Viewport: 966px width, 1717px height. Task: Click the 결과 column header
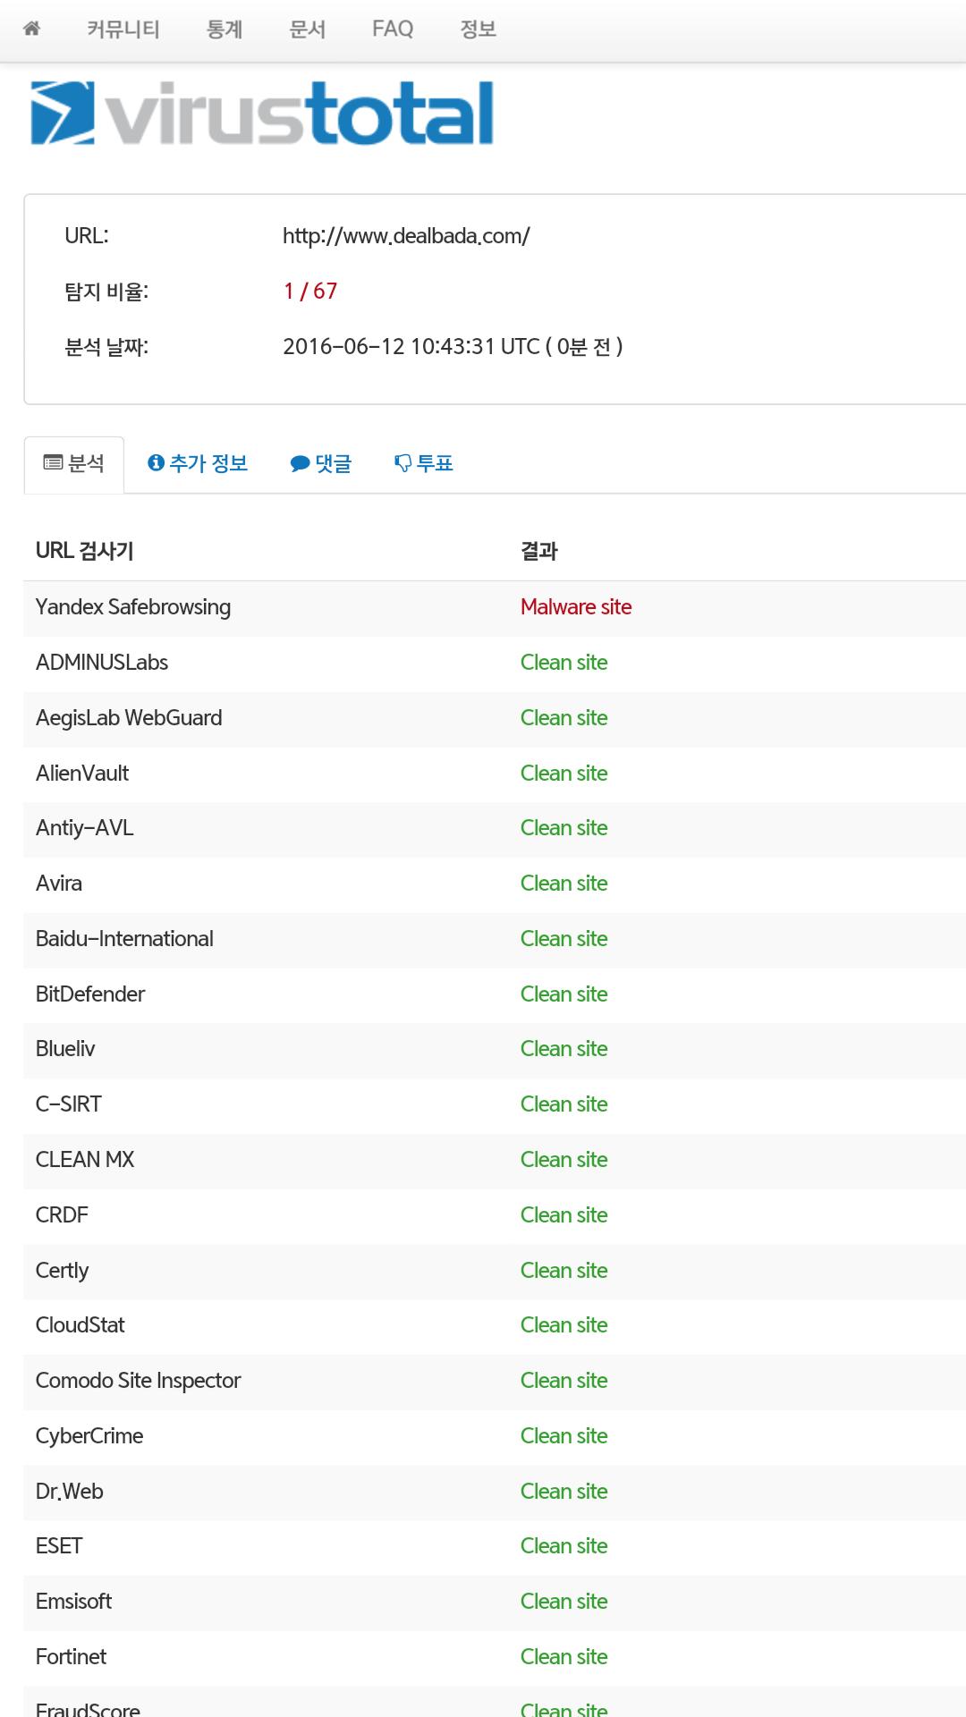click(x=538, y=551)
